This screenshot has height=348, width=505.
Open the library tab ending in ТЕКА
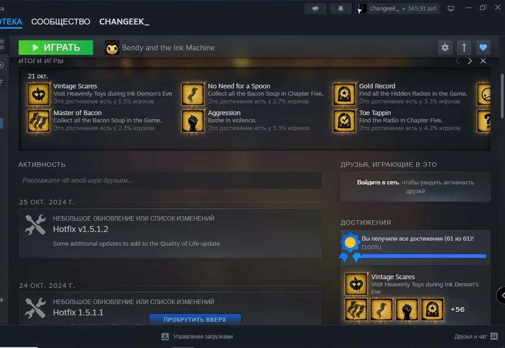coord(11,21)
